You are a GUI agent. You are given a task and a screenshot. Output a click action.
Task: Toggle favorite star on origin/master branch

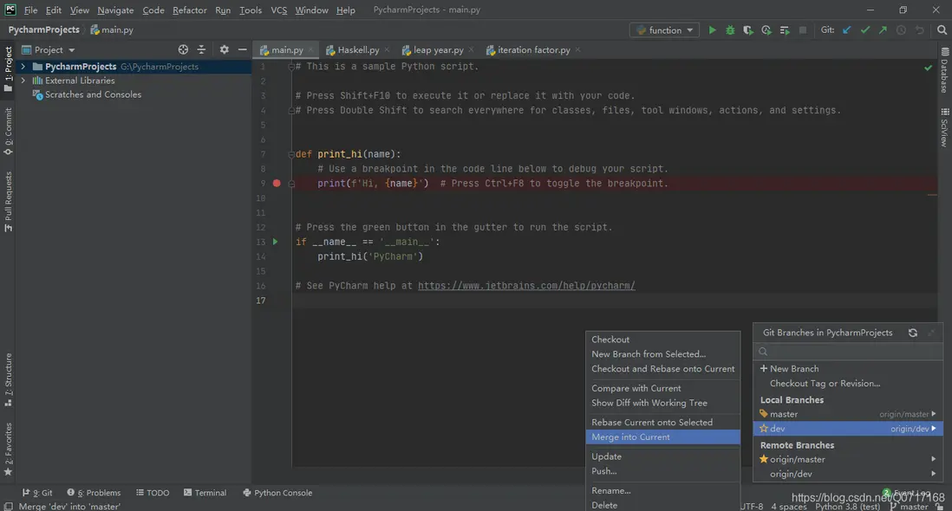[x=764, y=459]
